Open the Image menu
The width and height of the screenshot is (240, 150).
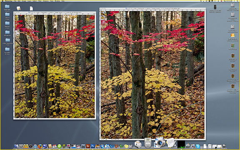(24, 1)
